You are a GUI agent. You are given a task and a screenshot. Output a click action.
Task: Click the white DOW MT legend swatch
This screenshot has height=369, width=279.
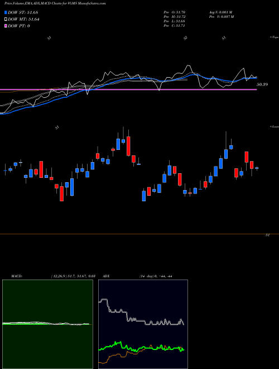(6, 20)
